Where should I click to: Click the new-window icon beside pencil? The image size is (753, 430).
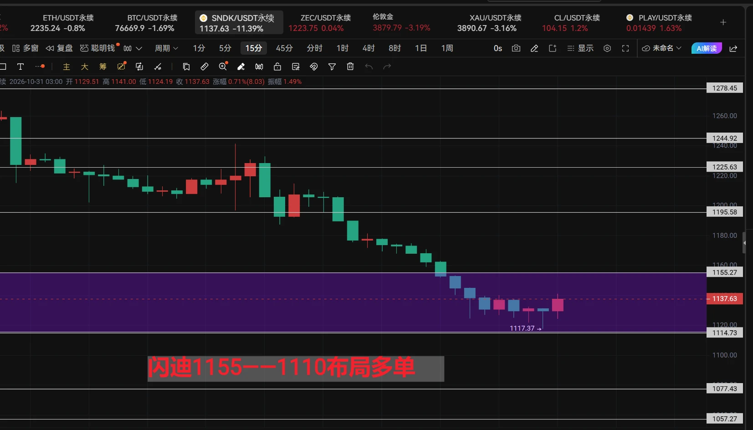tap(553, 48)
